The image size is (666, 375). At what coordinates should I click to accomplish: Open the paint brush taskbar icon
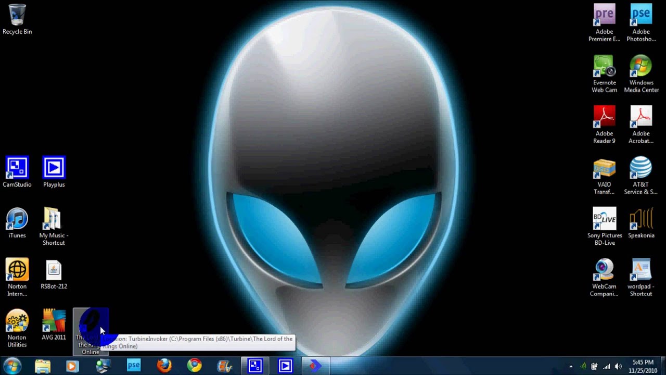tap(225, 366)
